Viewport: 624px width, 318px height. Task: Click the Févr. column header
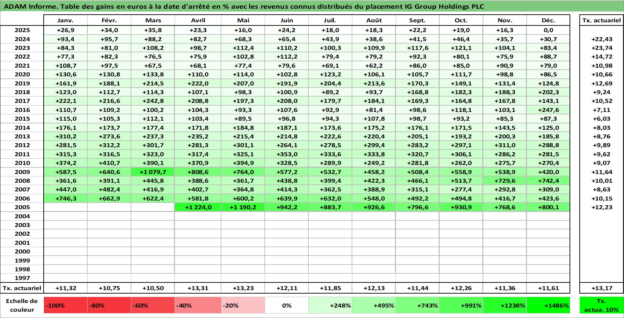point(109,20)
